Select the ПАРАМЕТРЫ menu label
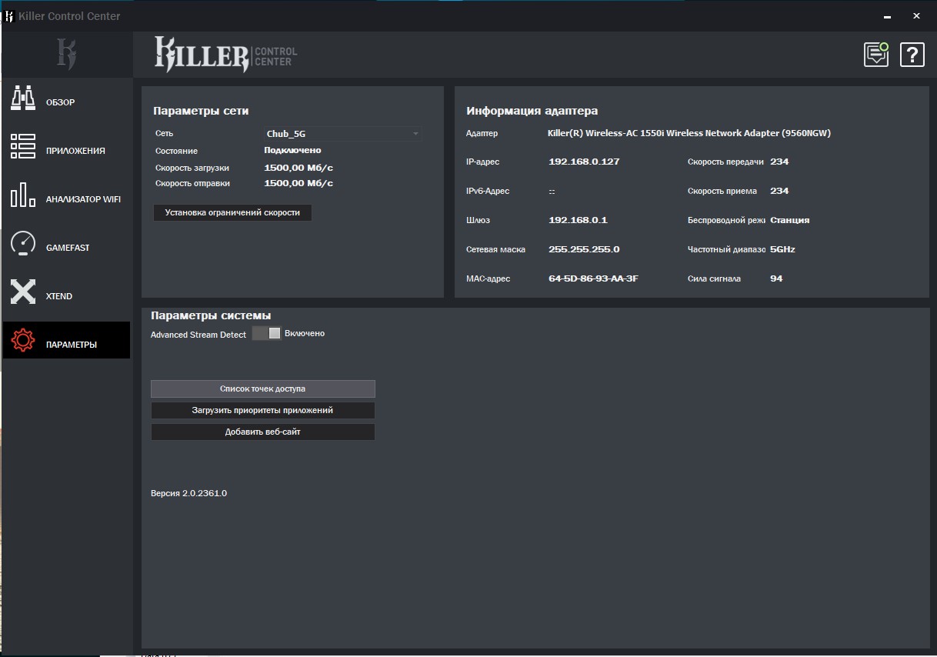This screenshot has width=937, height=657. click(x=72, y=345)
